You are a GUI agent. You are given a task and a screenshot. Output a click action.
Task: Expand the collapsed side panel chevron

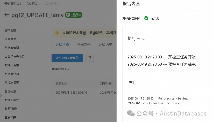tap(1, 95)
